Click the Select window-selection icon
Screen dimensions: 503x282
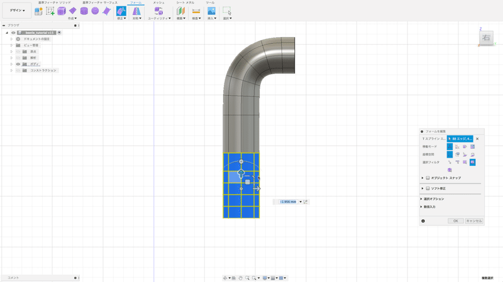pyautogui.click(x=227, y=11)
